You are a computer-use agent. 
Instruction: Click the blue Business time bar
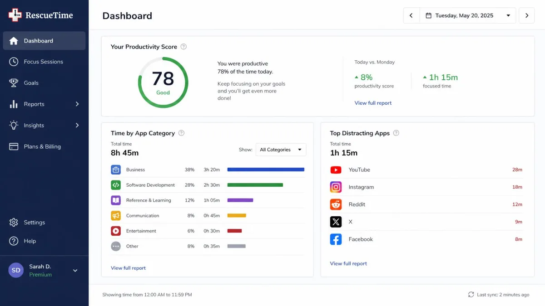coord(266,170)
